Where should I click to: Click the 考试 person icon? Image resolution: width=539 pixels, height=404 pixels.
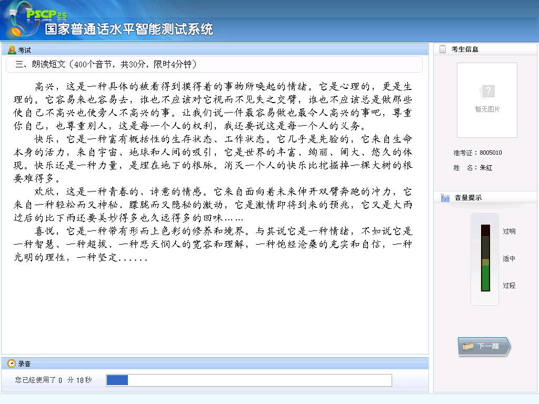[12, 50]
